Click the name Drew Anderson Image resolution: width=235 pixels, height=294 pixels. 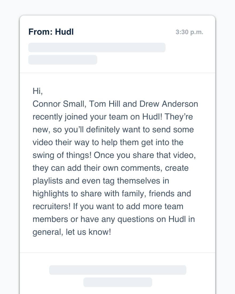(169, 104)
